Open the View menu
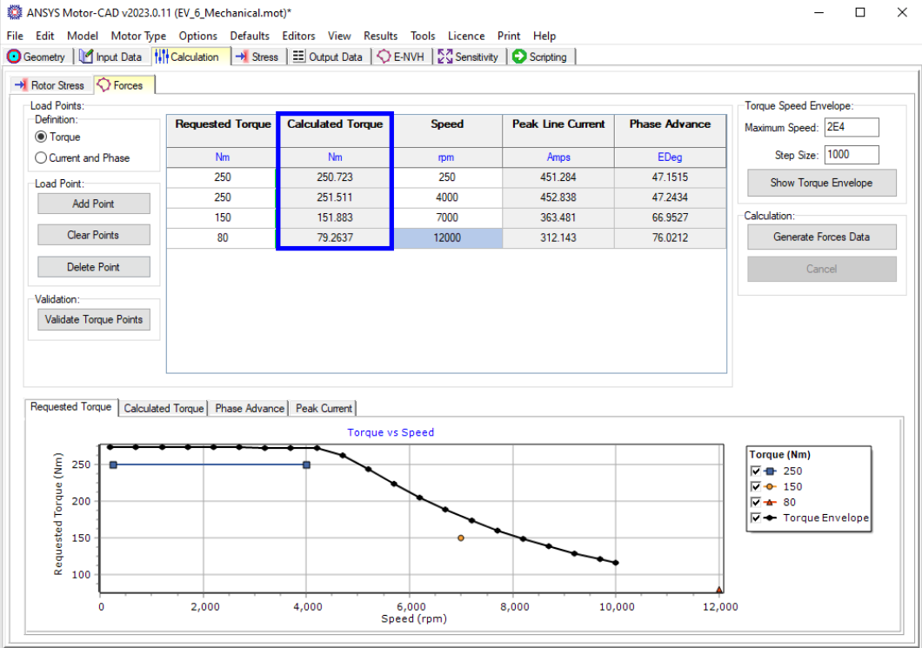The height and width of the screenshot is (648, 922). coord(338,36)
